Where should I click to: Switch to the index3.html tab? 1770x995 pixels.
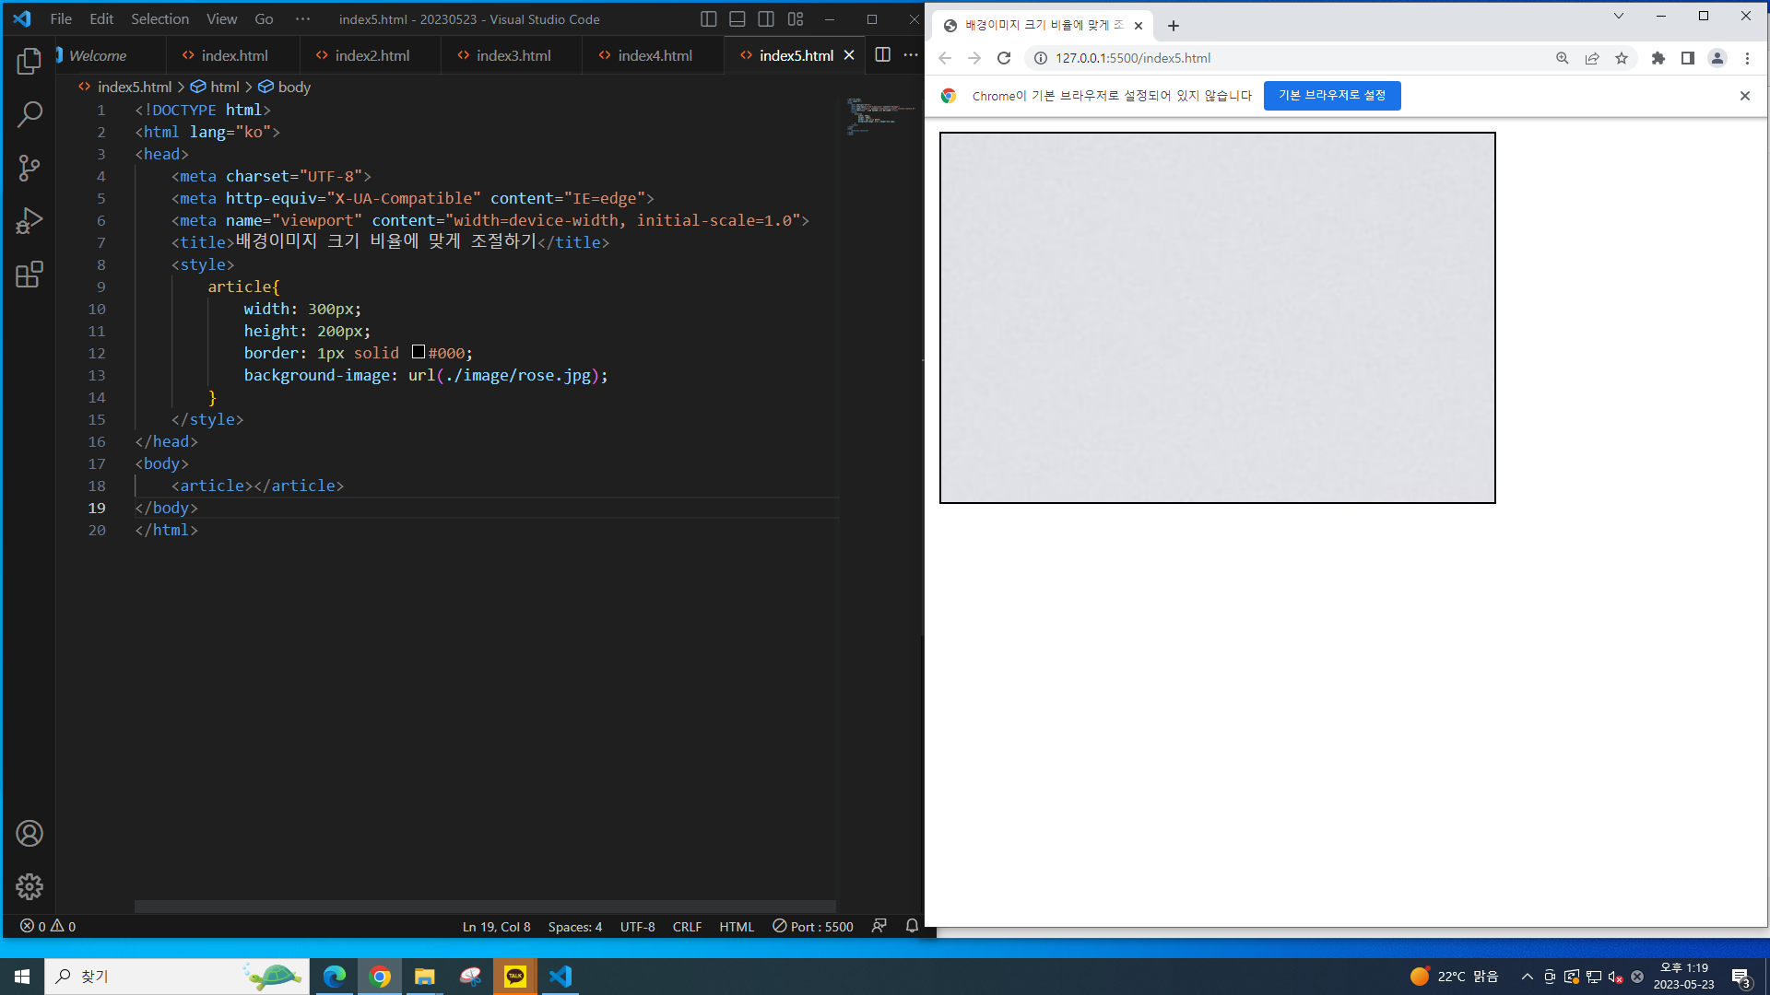(513, 55)
